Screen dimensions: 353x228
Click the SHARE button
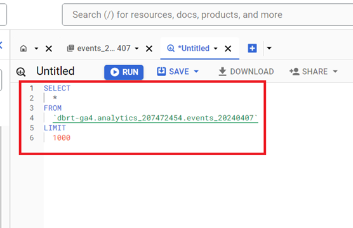(x=309, y=72)
